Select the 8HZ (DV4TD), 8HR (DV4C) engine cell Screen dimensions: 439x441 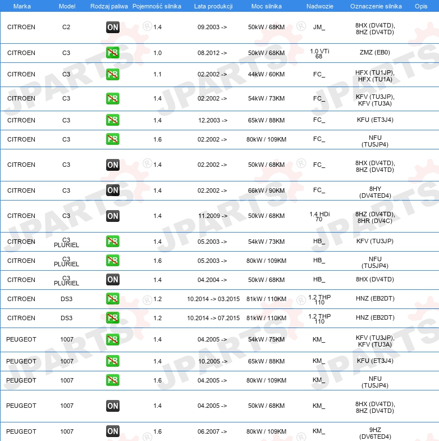click(375, 217)
